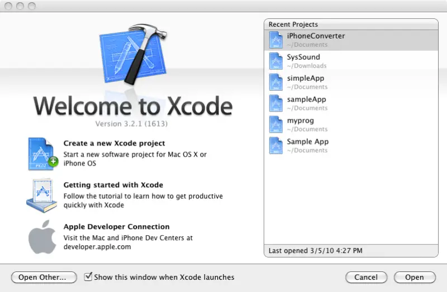Open the Apple Developer Connection link

click(x=116, y=227)
